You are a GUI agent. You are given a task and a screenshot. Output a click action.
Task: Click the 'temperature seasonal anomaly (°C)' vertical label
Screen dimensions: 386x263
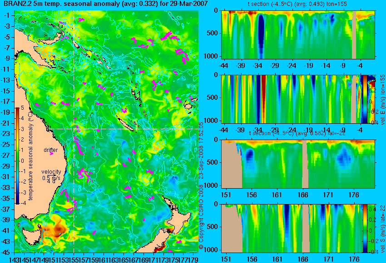[30, 156]
